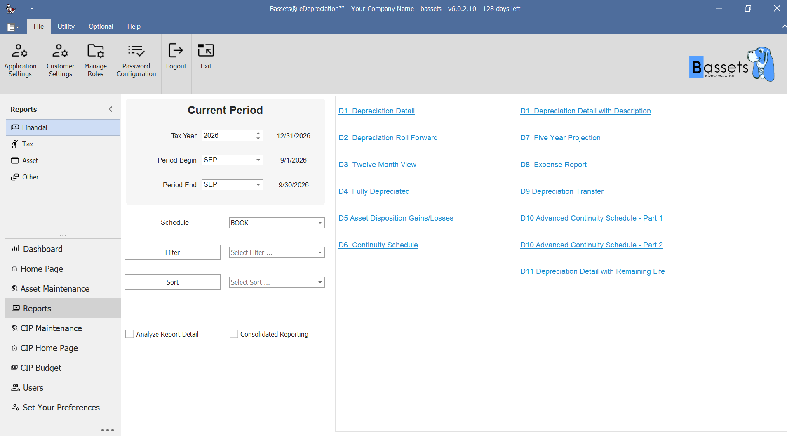Screen dimensions: 787x436
Task: Open Asset Maintenance from the sidebar
Action: (x=63, y=289)
